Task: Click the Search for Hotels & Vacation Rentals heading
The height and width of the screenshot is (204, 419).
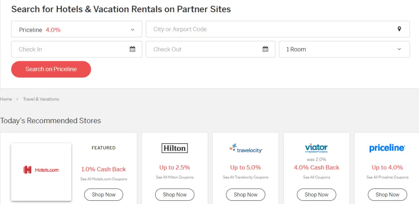Action: [x=121, y=9]
